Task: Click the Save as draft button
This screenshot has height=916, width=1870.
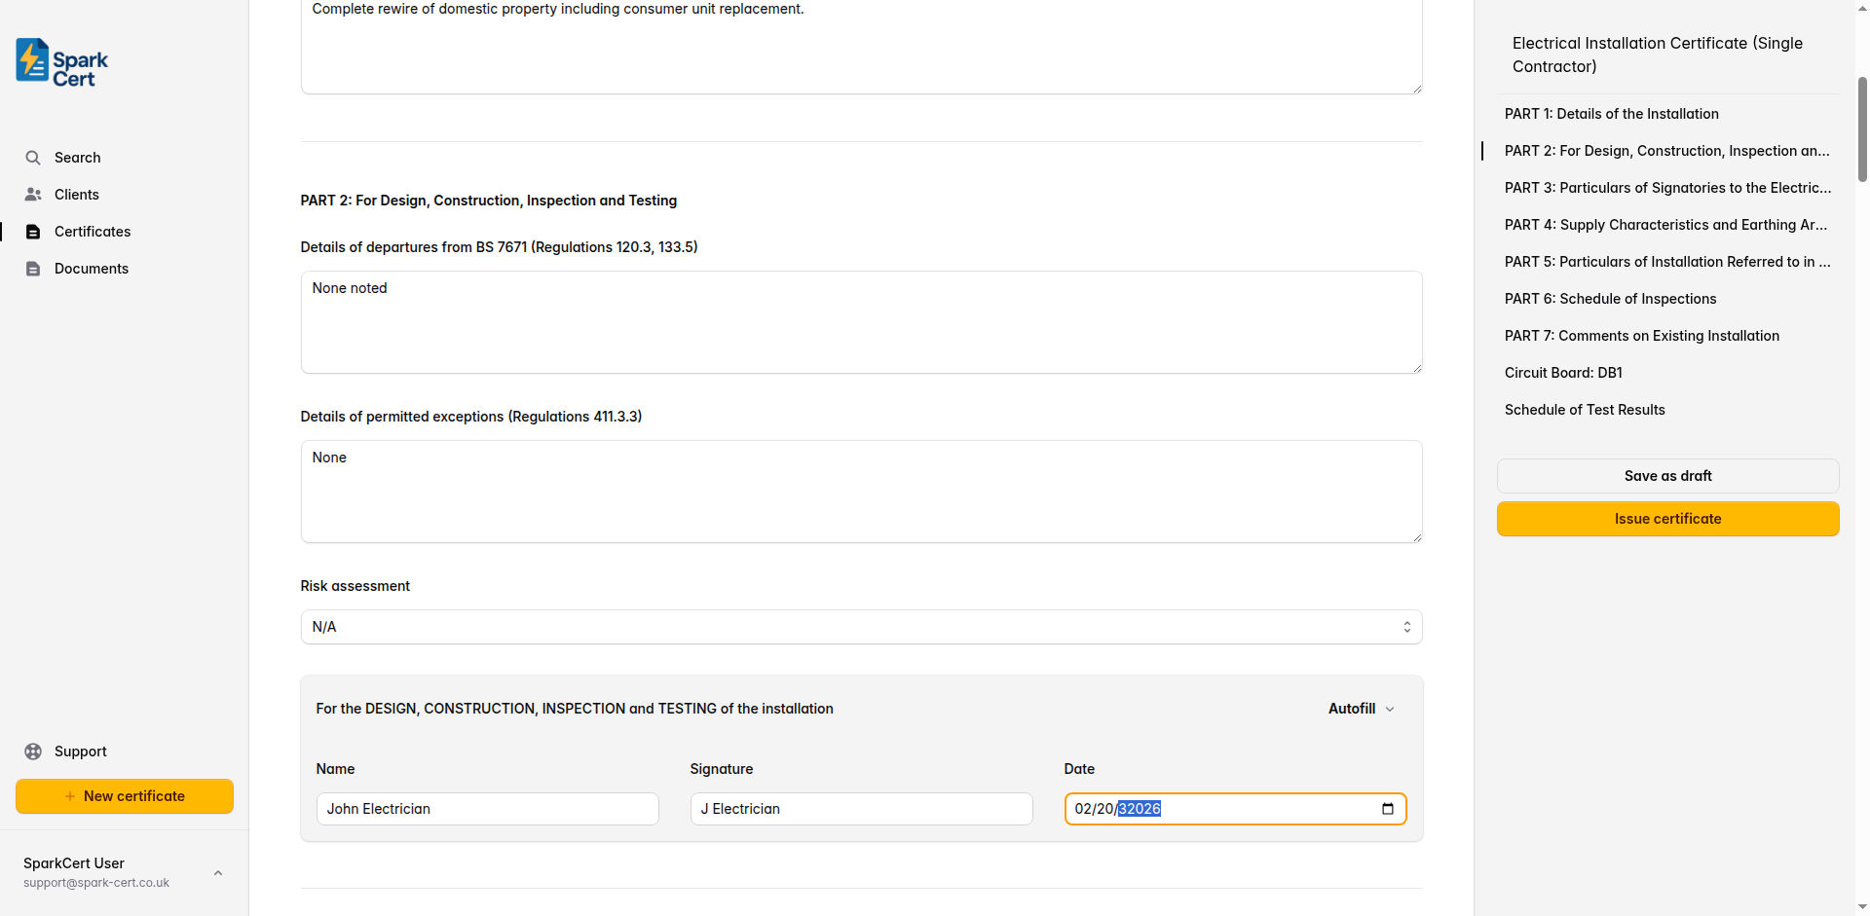Action: tap(1667, 475)
